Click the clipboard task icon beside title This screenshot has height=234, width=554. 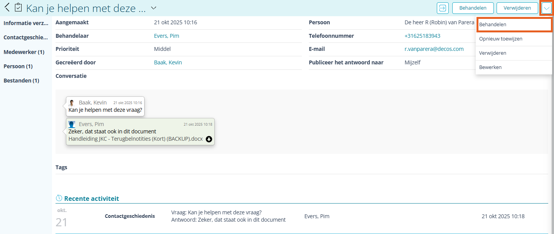point(18,7)
